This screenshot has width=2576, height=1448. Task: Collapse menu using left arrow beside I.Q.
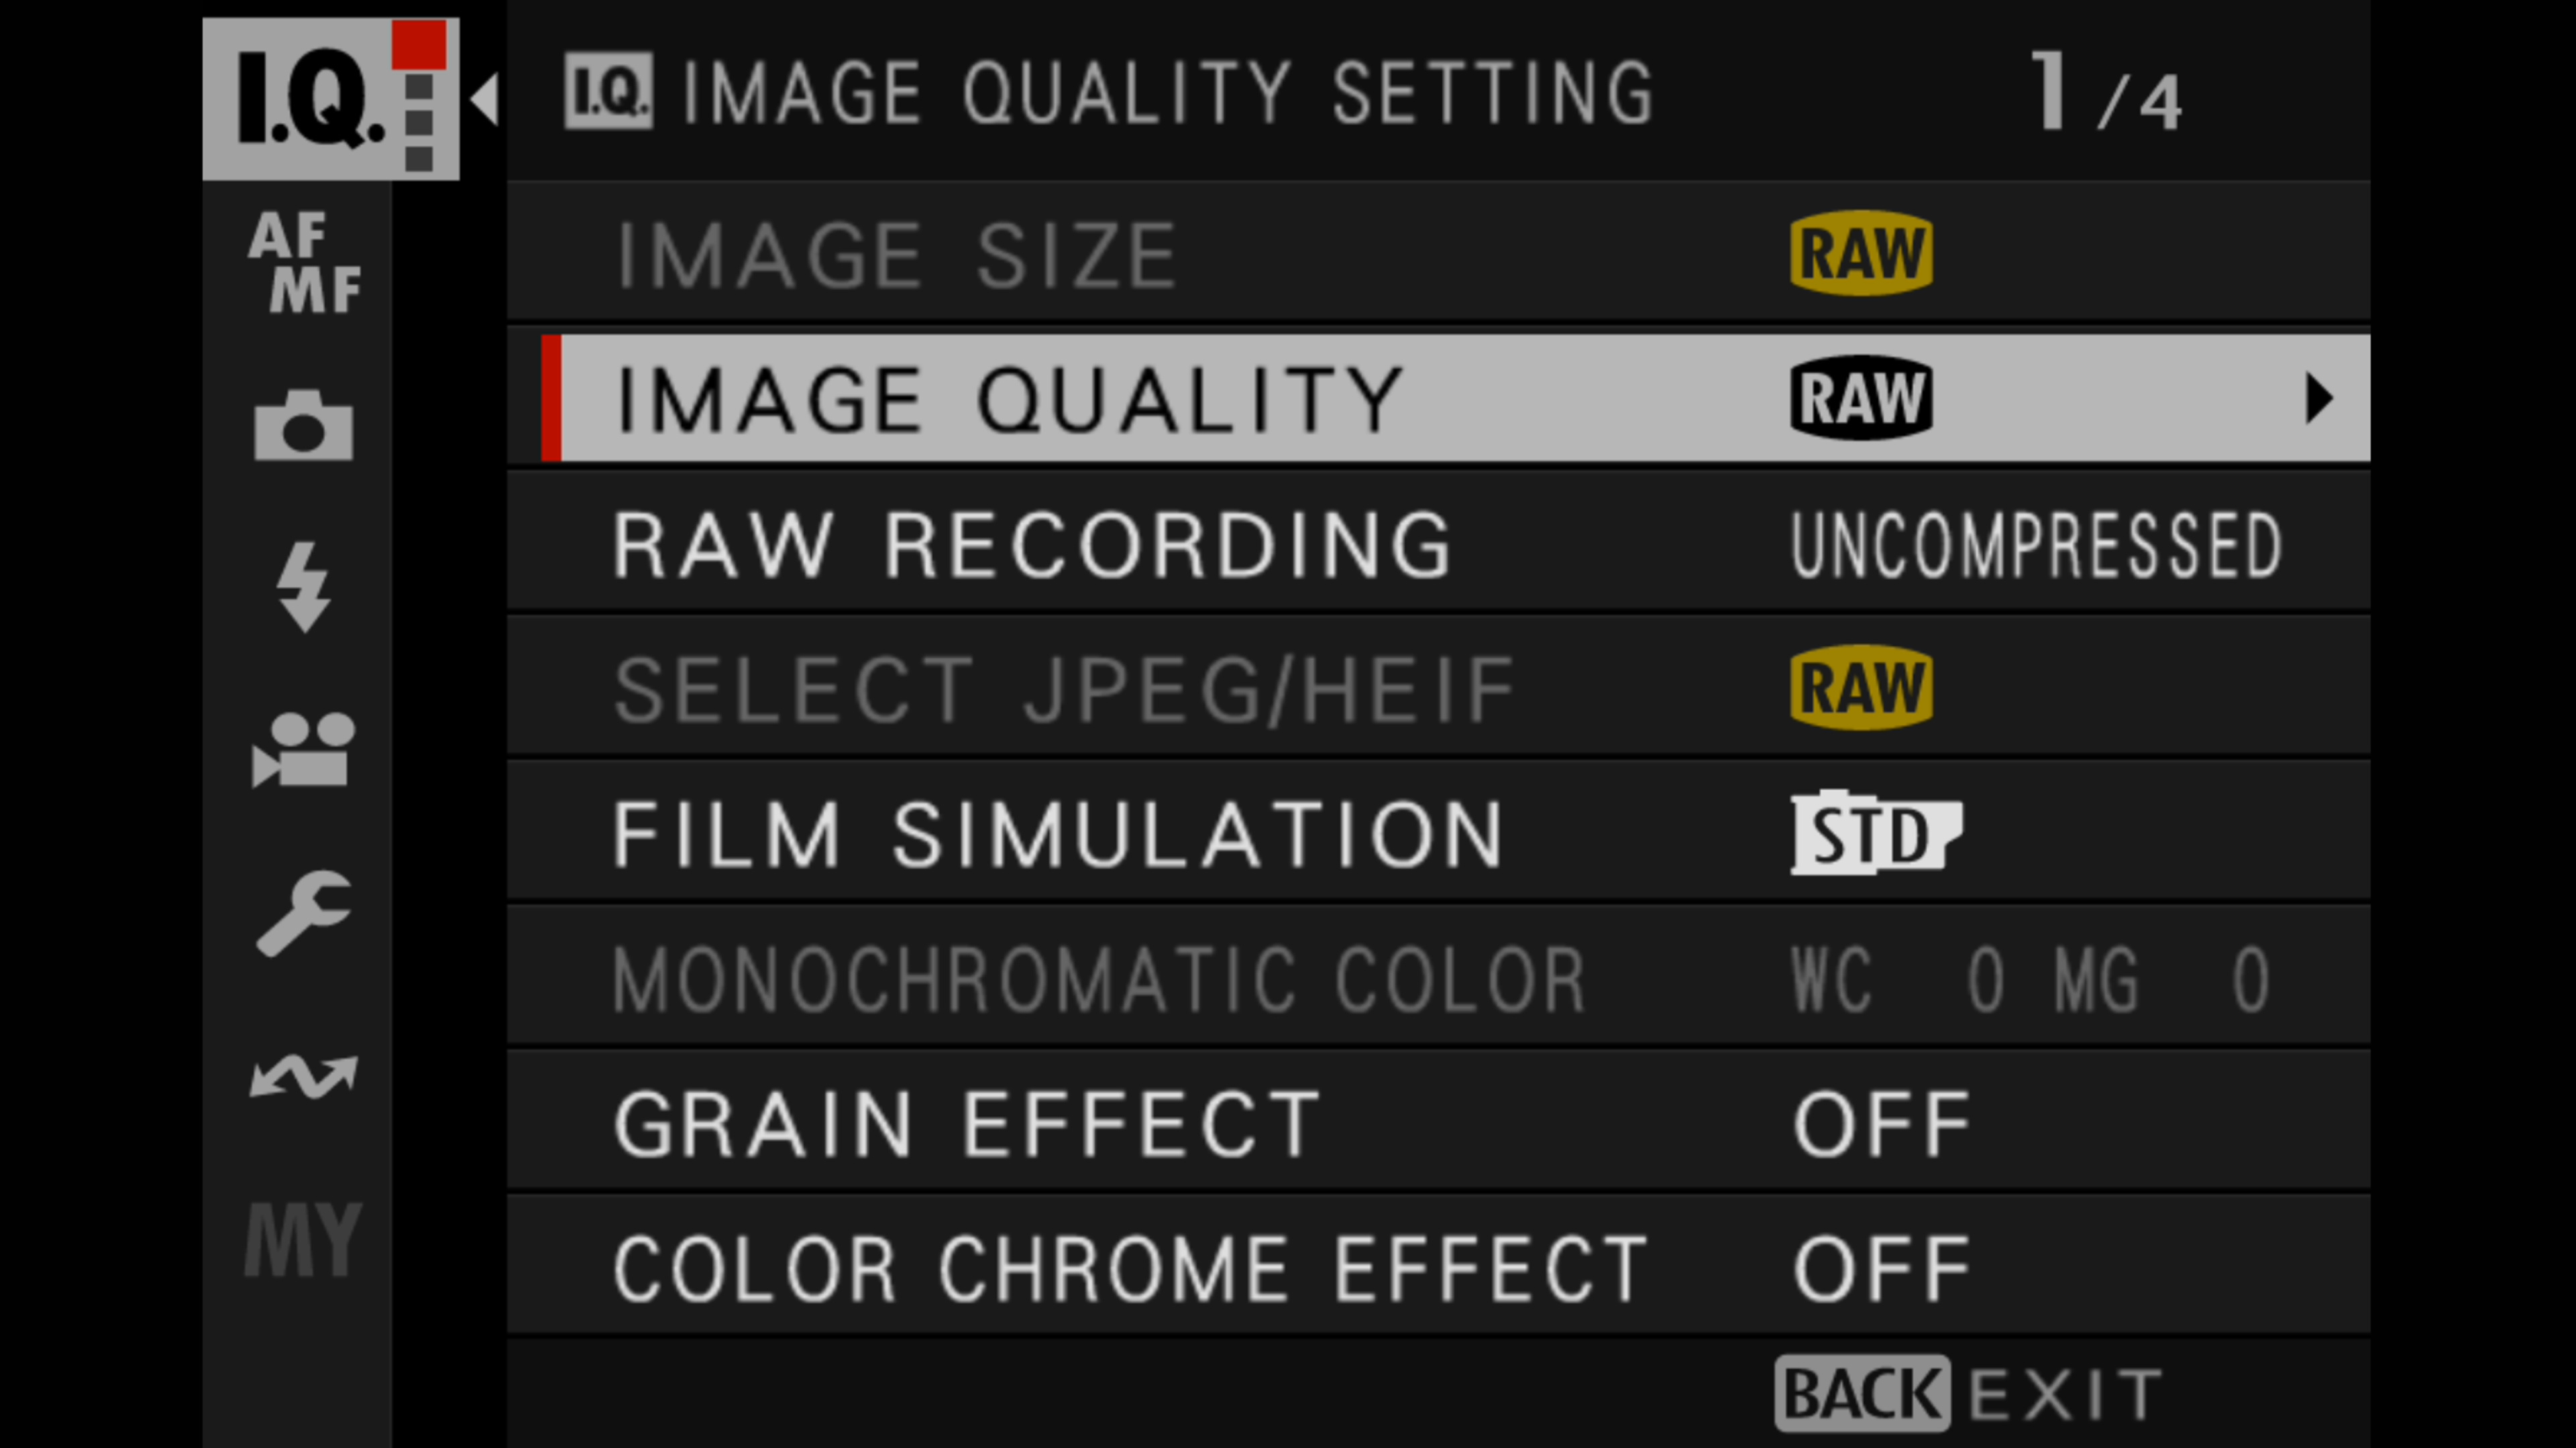pyautogui.click(x=485, y=98)
